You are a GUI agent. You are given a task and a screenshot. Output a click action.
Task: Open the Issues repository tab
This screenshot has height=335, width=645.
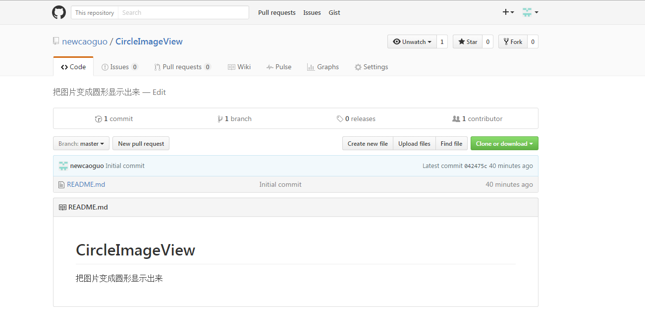click(x=120, y=67)
